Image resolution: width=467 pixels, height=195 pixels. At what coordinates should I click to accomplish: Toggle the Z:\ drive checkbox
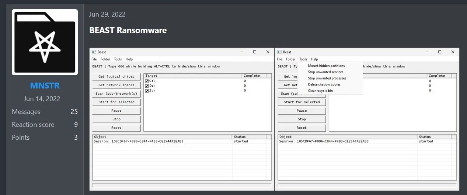[x=147, y=90]
